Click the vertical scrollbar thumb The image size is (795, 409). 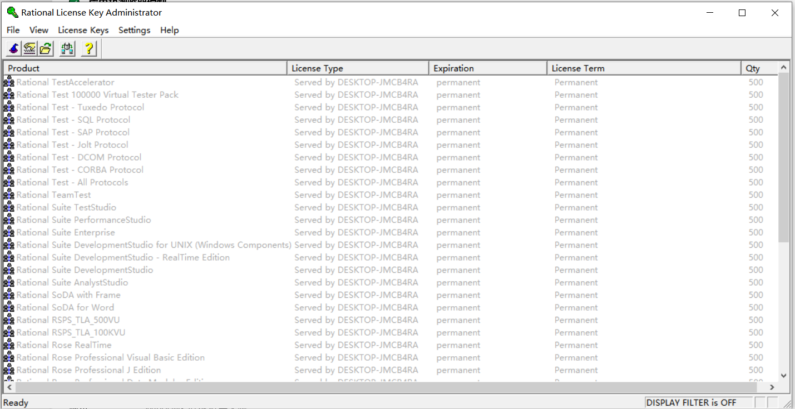(x=784, y=158)
